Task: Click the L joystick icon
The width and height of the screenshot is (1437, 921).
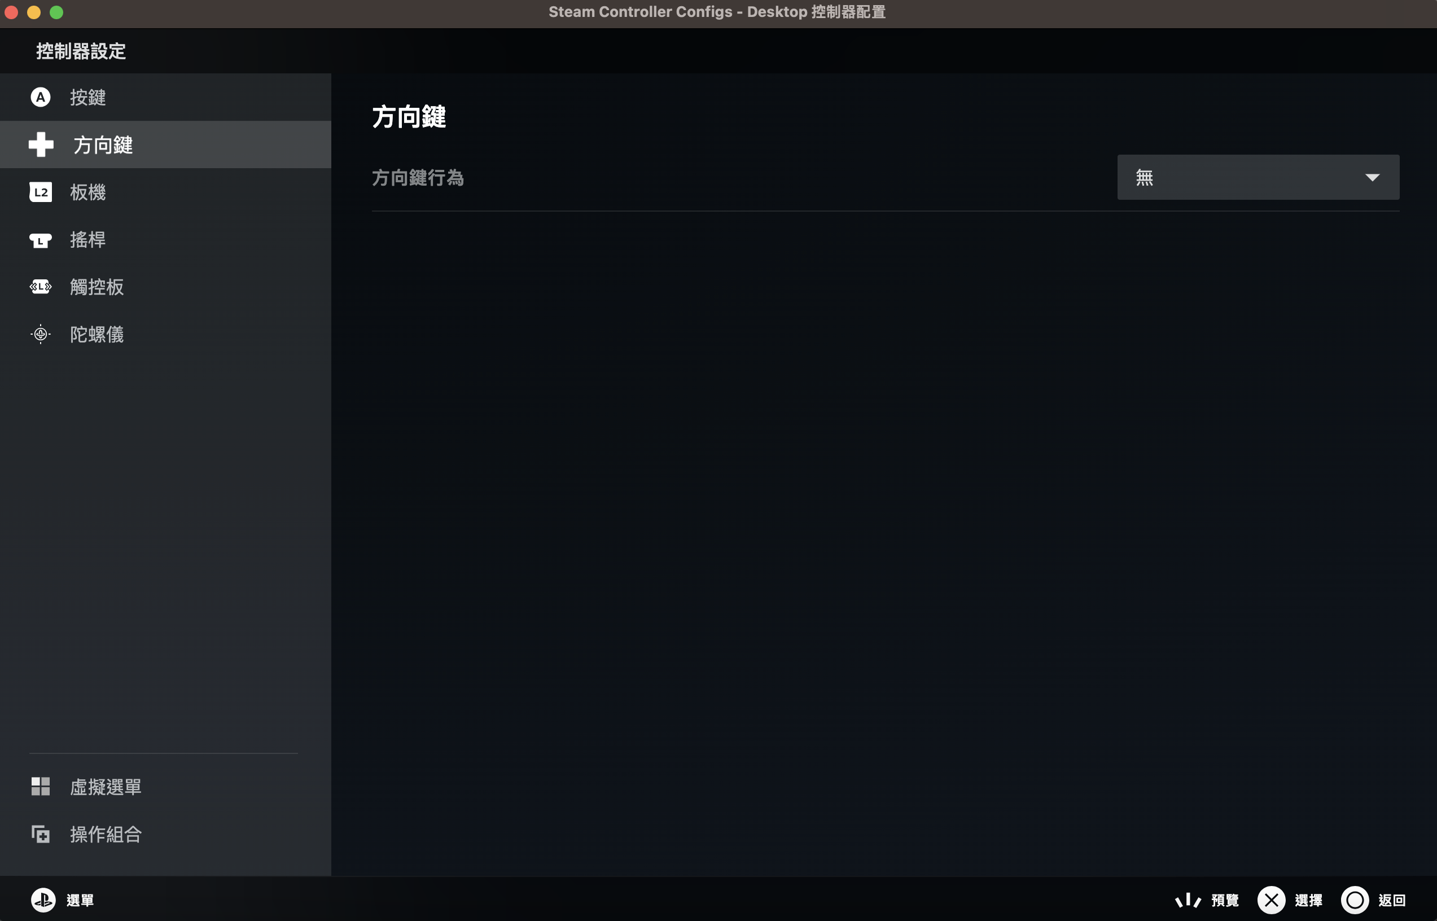Action: point(41,240)
